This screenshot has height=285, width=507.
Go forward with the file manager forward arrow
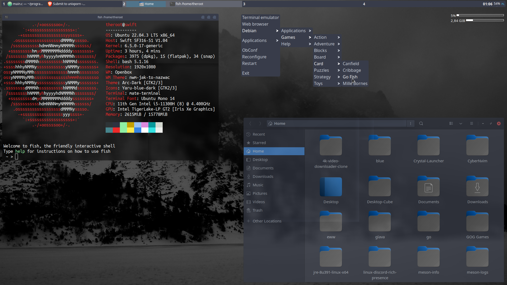pyautogui.click(x=260, y=123)
